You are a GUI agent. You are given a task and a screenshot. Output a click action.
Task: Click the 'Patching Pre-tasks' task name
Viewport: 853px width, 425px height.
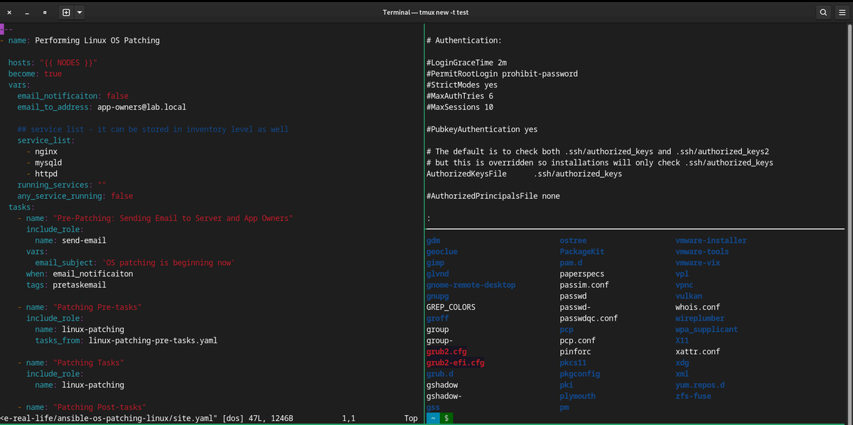tap(97, 307)
